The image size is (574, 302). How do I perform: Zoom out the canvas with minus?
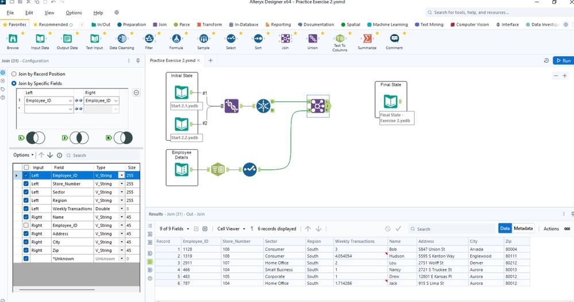click(556, 76)
